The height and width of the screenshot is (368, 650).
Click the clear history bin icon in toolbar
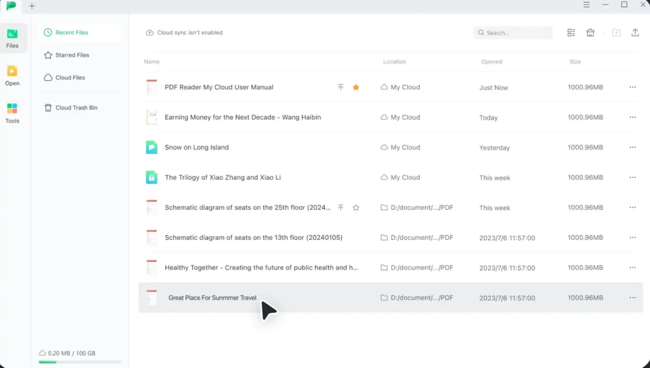pyautogui.click(x=590, y=33)
